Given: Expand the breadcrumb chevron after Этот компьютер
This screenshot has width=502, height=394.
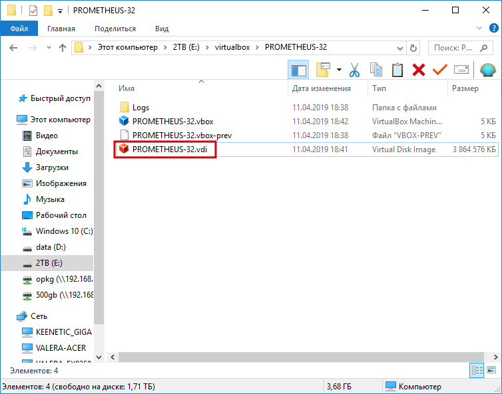Looking at the screenshot, I should [165, 47].
